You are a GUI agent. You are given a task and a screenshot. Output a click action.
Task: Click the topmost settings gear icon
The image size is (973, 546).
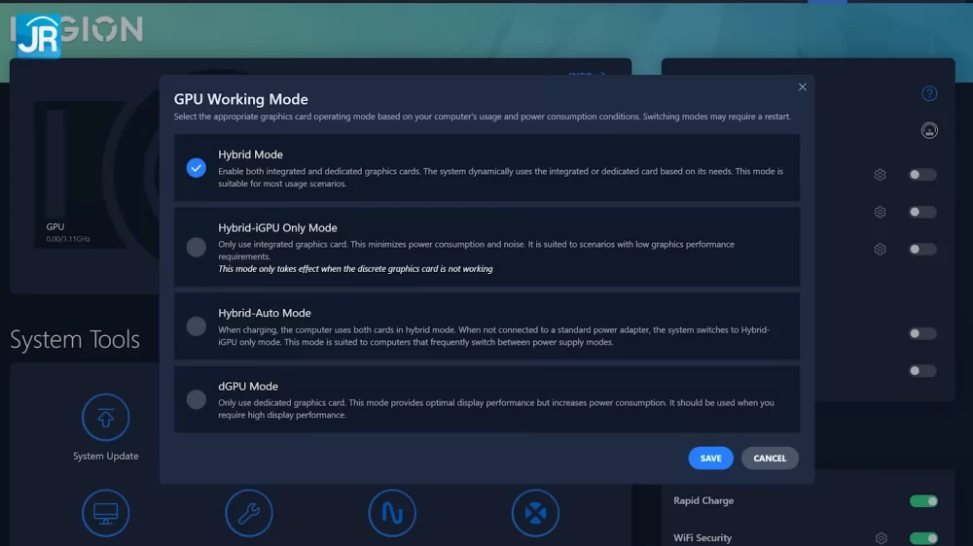880,175
